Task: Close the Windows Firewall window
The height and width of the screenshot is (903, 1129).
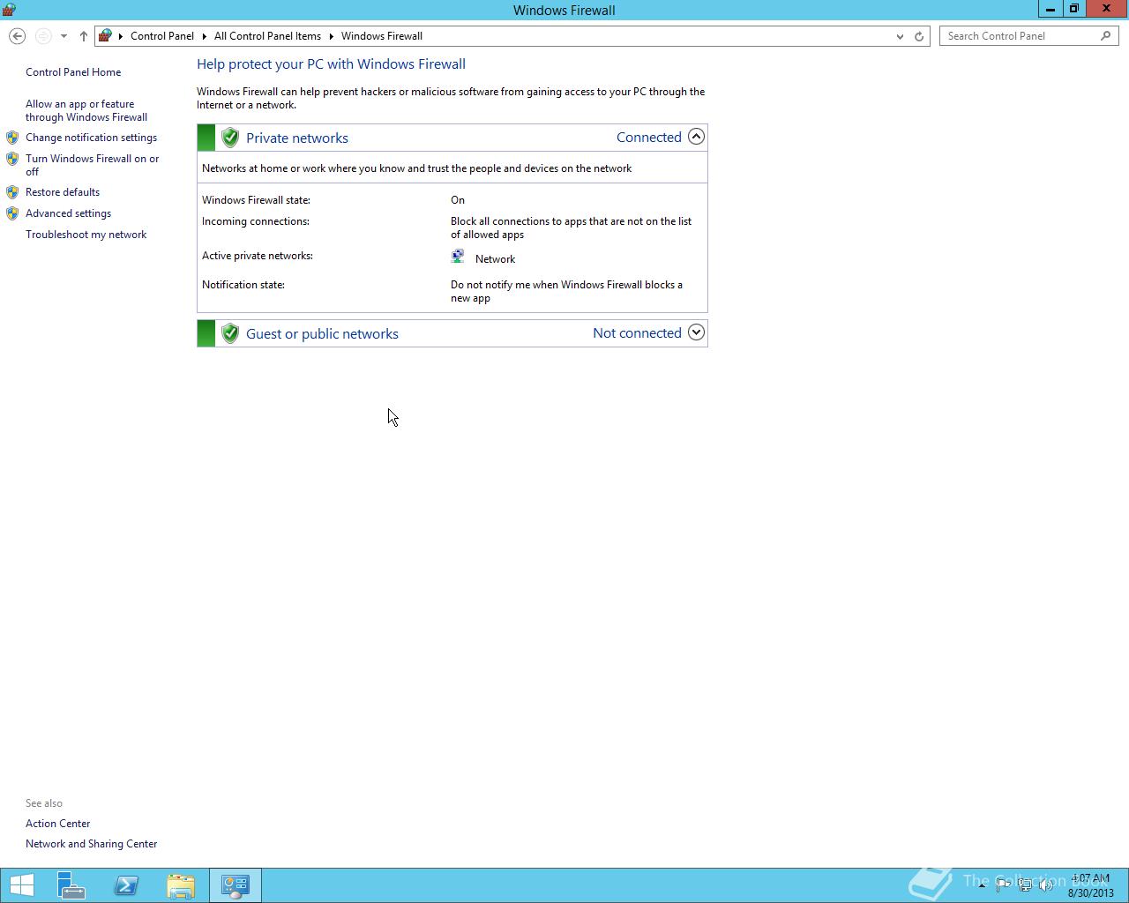Action: 1106,9
